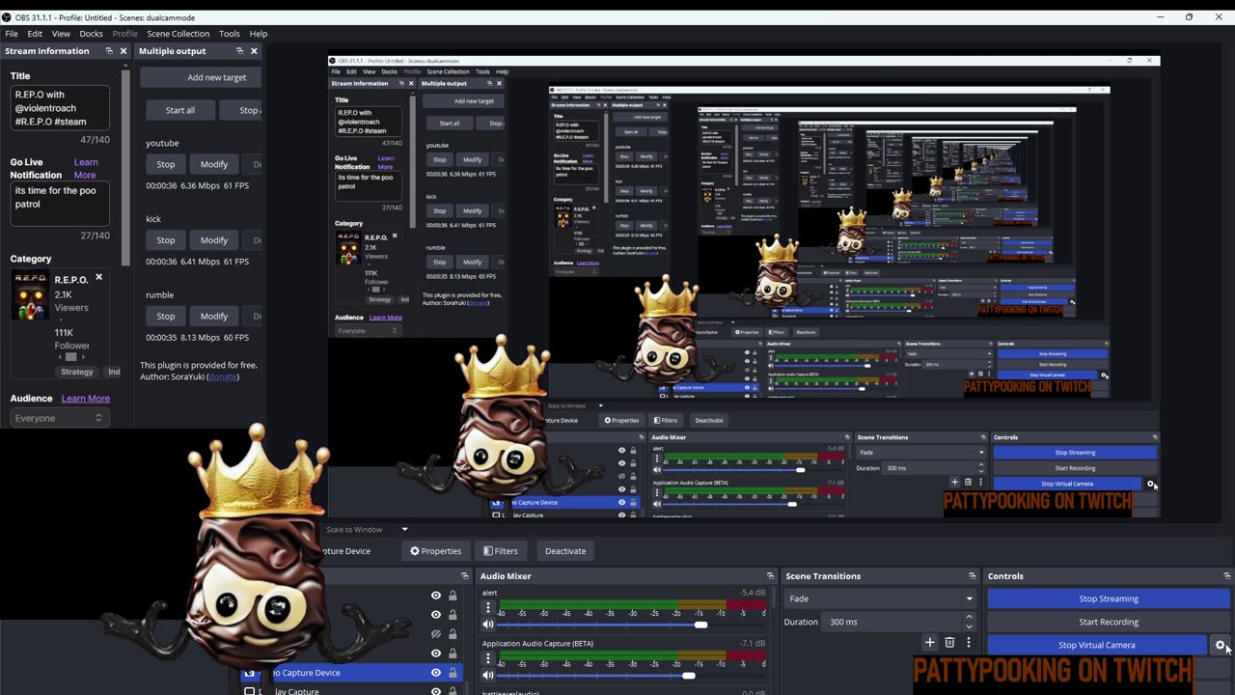Screen dimensions: 1235x695
Task: Click the Strategy tag chip
Action: click(77, 372)
